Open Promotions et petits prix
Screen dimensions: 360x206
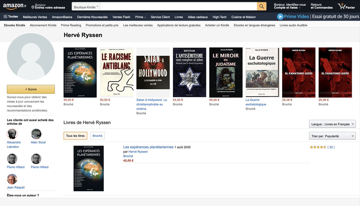pyautogui.click(x=102, y=25)
